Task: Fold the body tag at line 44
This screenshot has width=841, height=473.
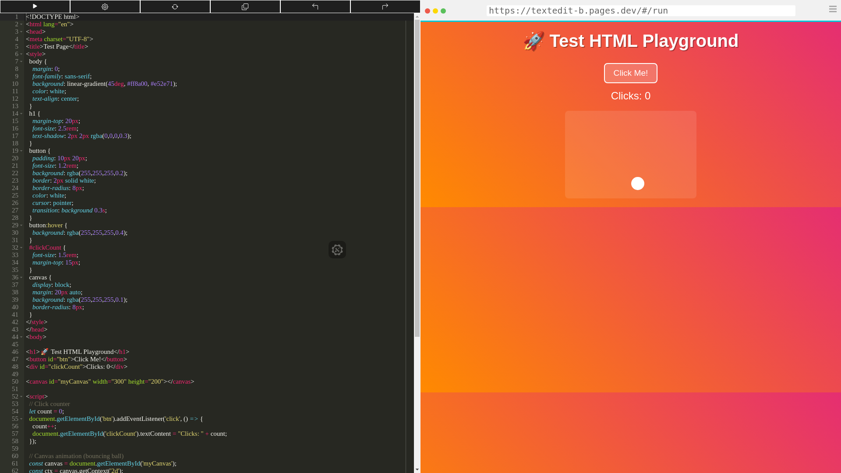Action: pos(21,337)
